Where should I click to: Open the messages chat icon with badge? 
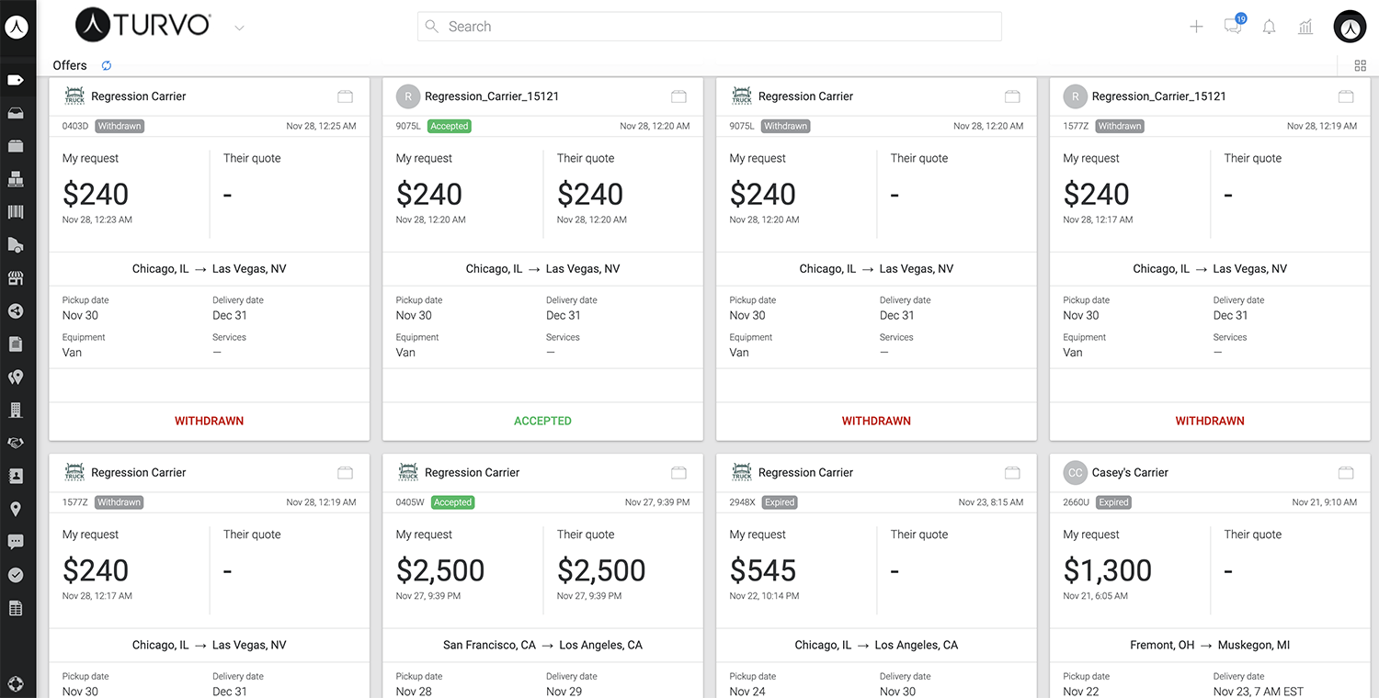click(1233, 27)
